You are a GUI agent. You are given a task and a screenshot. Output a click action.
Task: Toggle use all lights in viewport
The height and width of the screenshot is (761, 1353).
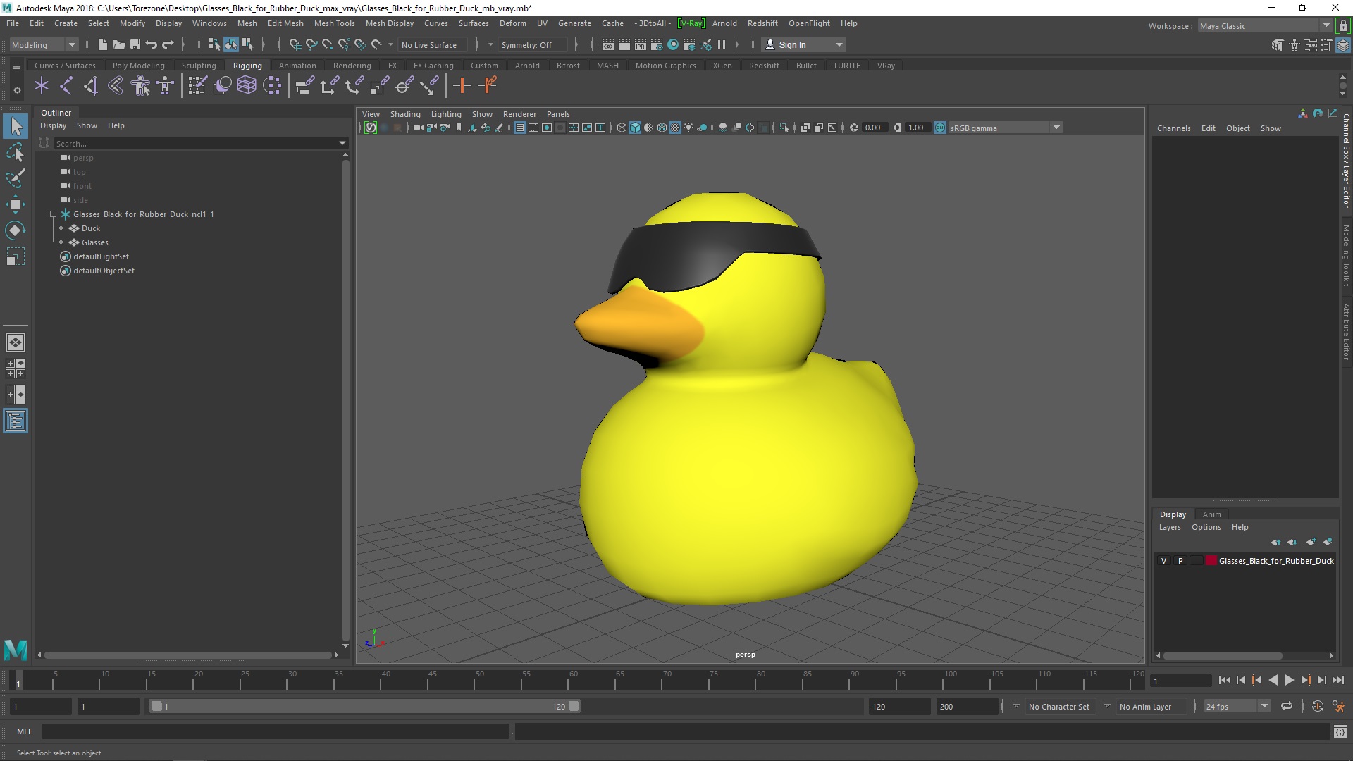(x=688, y=128)
